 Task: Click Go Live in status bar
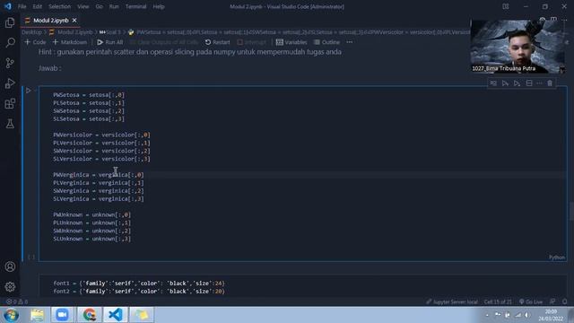(x=531, y=301)
